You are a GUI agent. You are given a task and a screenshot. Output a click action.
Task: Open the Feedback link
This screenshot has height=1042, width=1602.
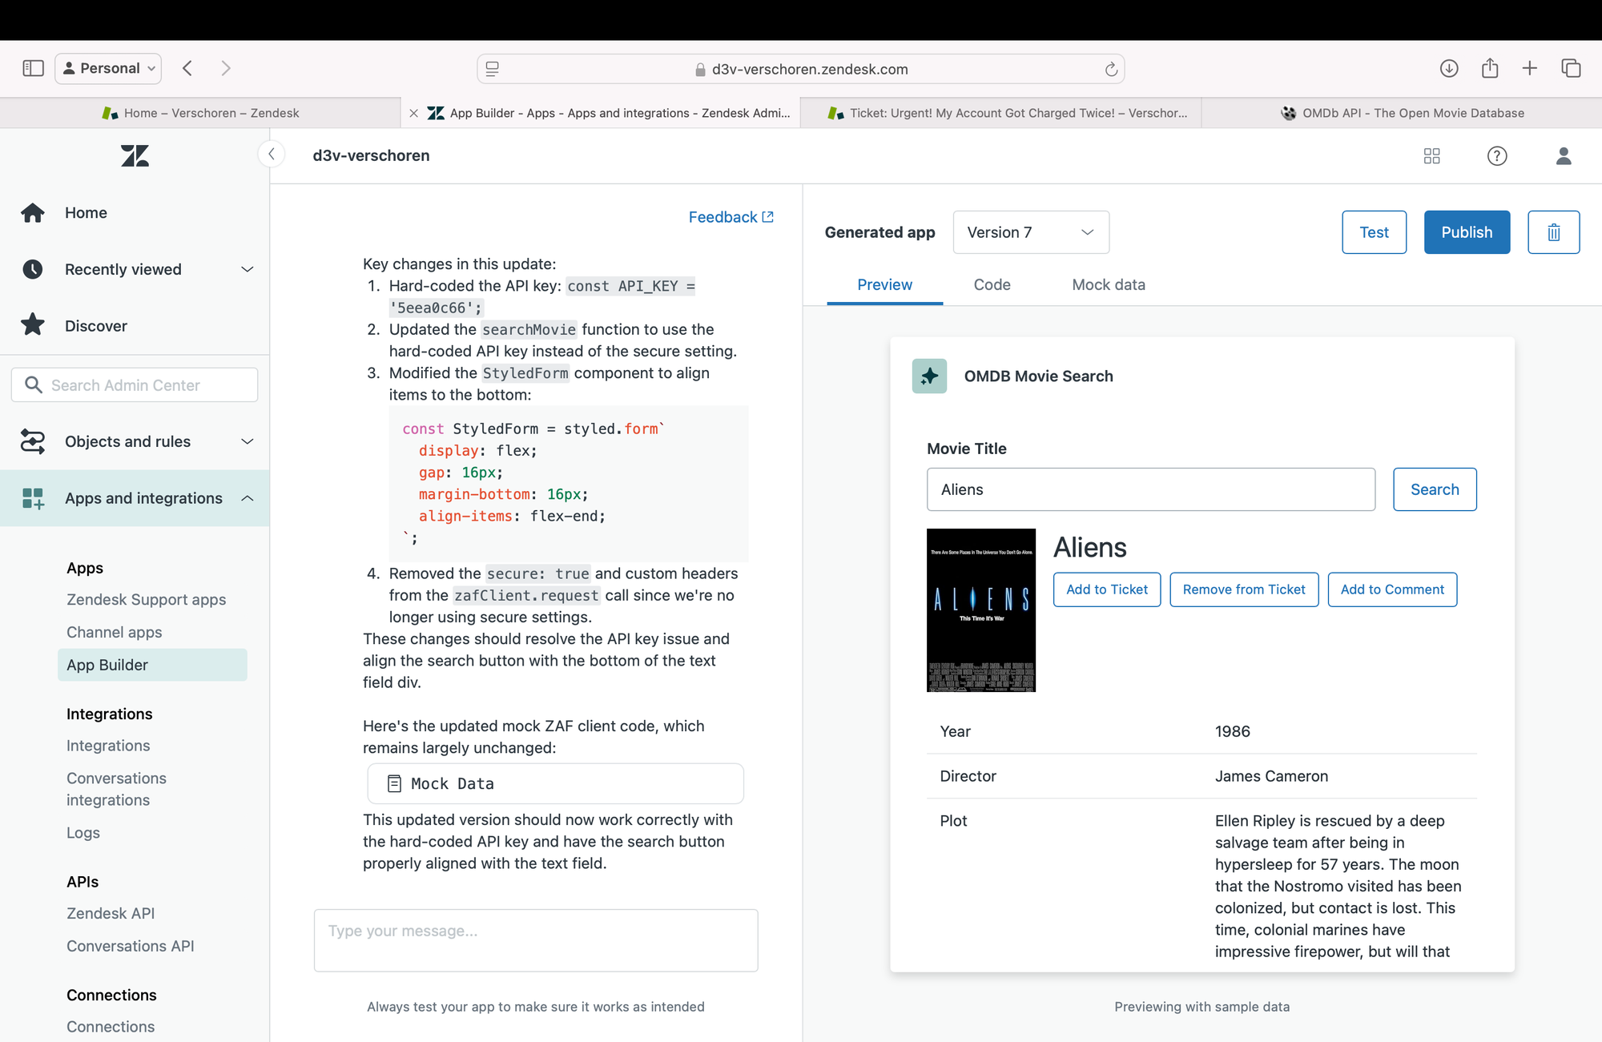[x=731, y=217]
